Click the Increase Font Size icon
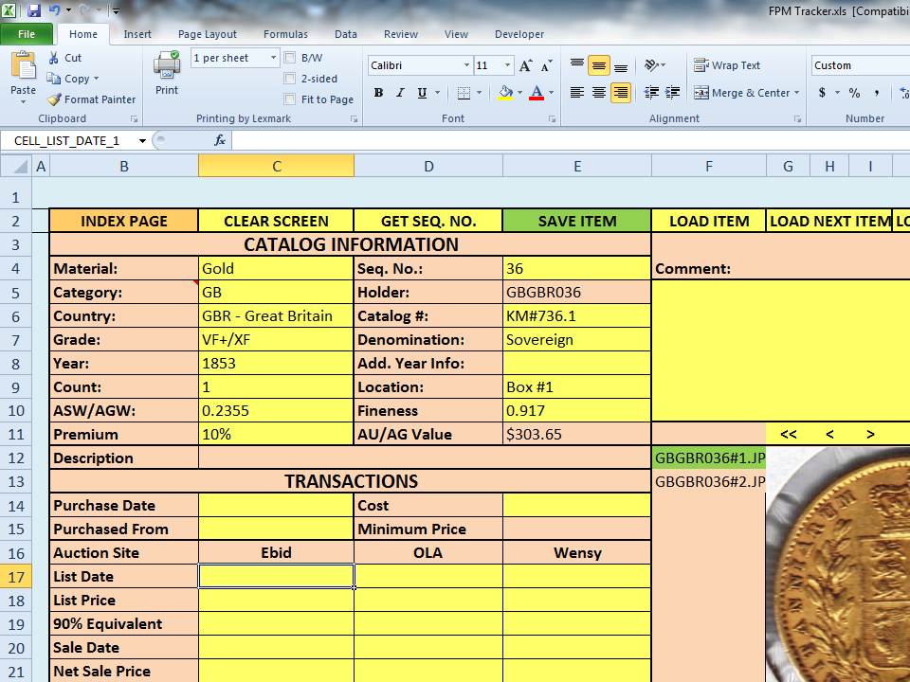This screenshot has width=910, height=682. (526, 65)
